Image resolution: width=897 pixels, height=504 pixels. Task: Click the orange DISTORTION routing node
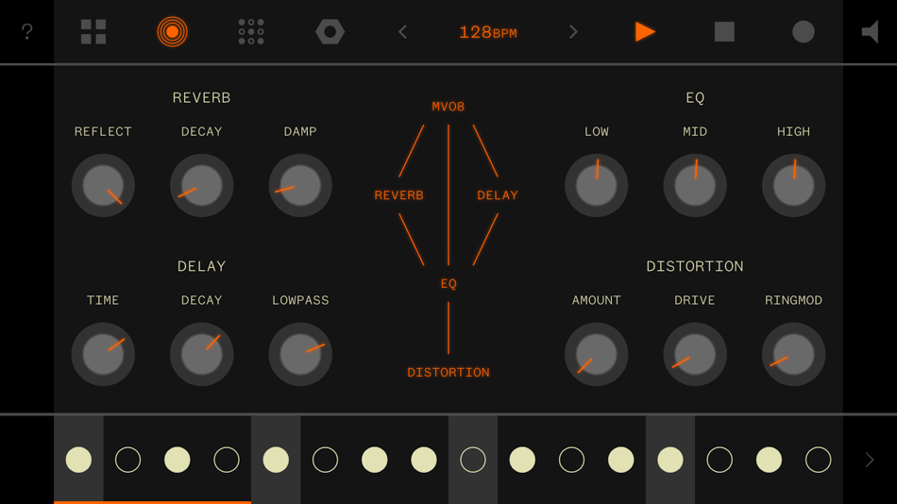448,373
